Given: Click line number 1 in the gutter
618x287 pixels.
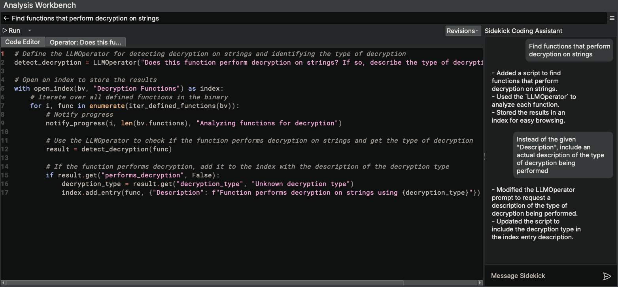Looking at the screenshot, I should click(3, 54).
